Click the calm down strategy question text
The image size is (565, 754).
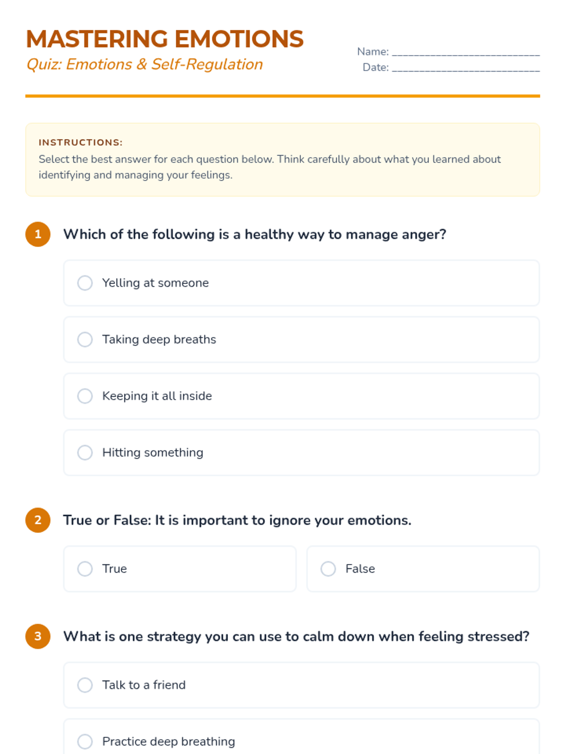point(296,636)
